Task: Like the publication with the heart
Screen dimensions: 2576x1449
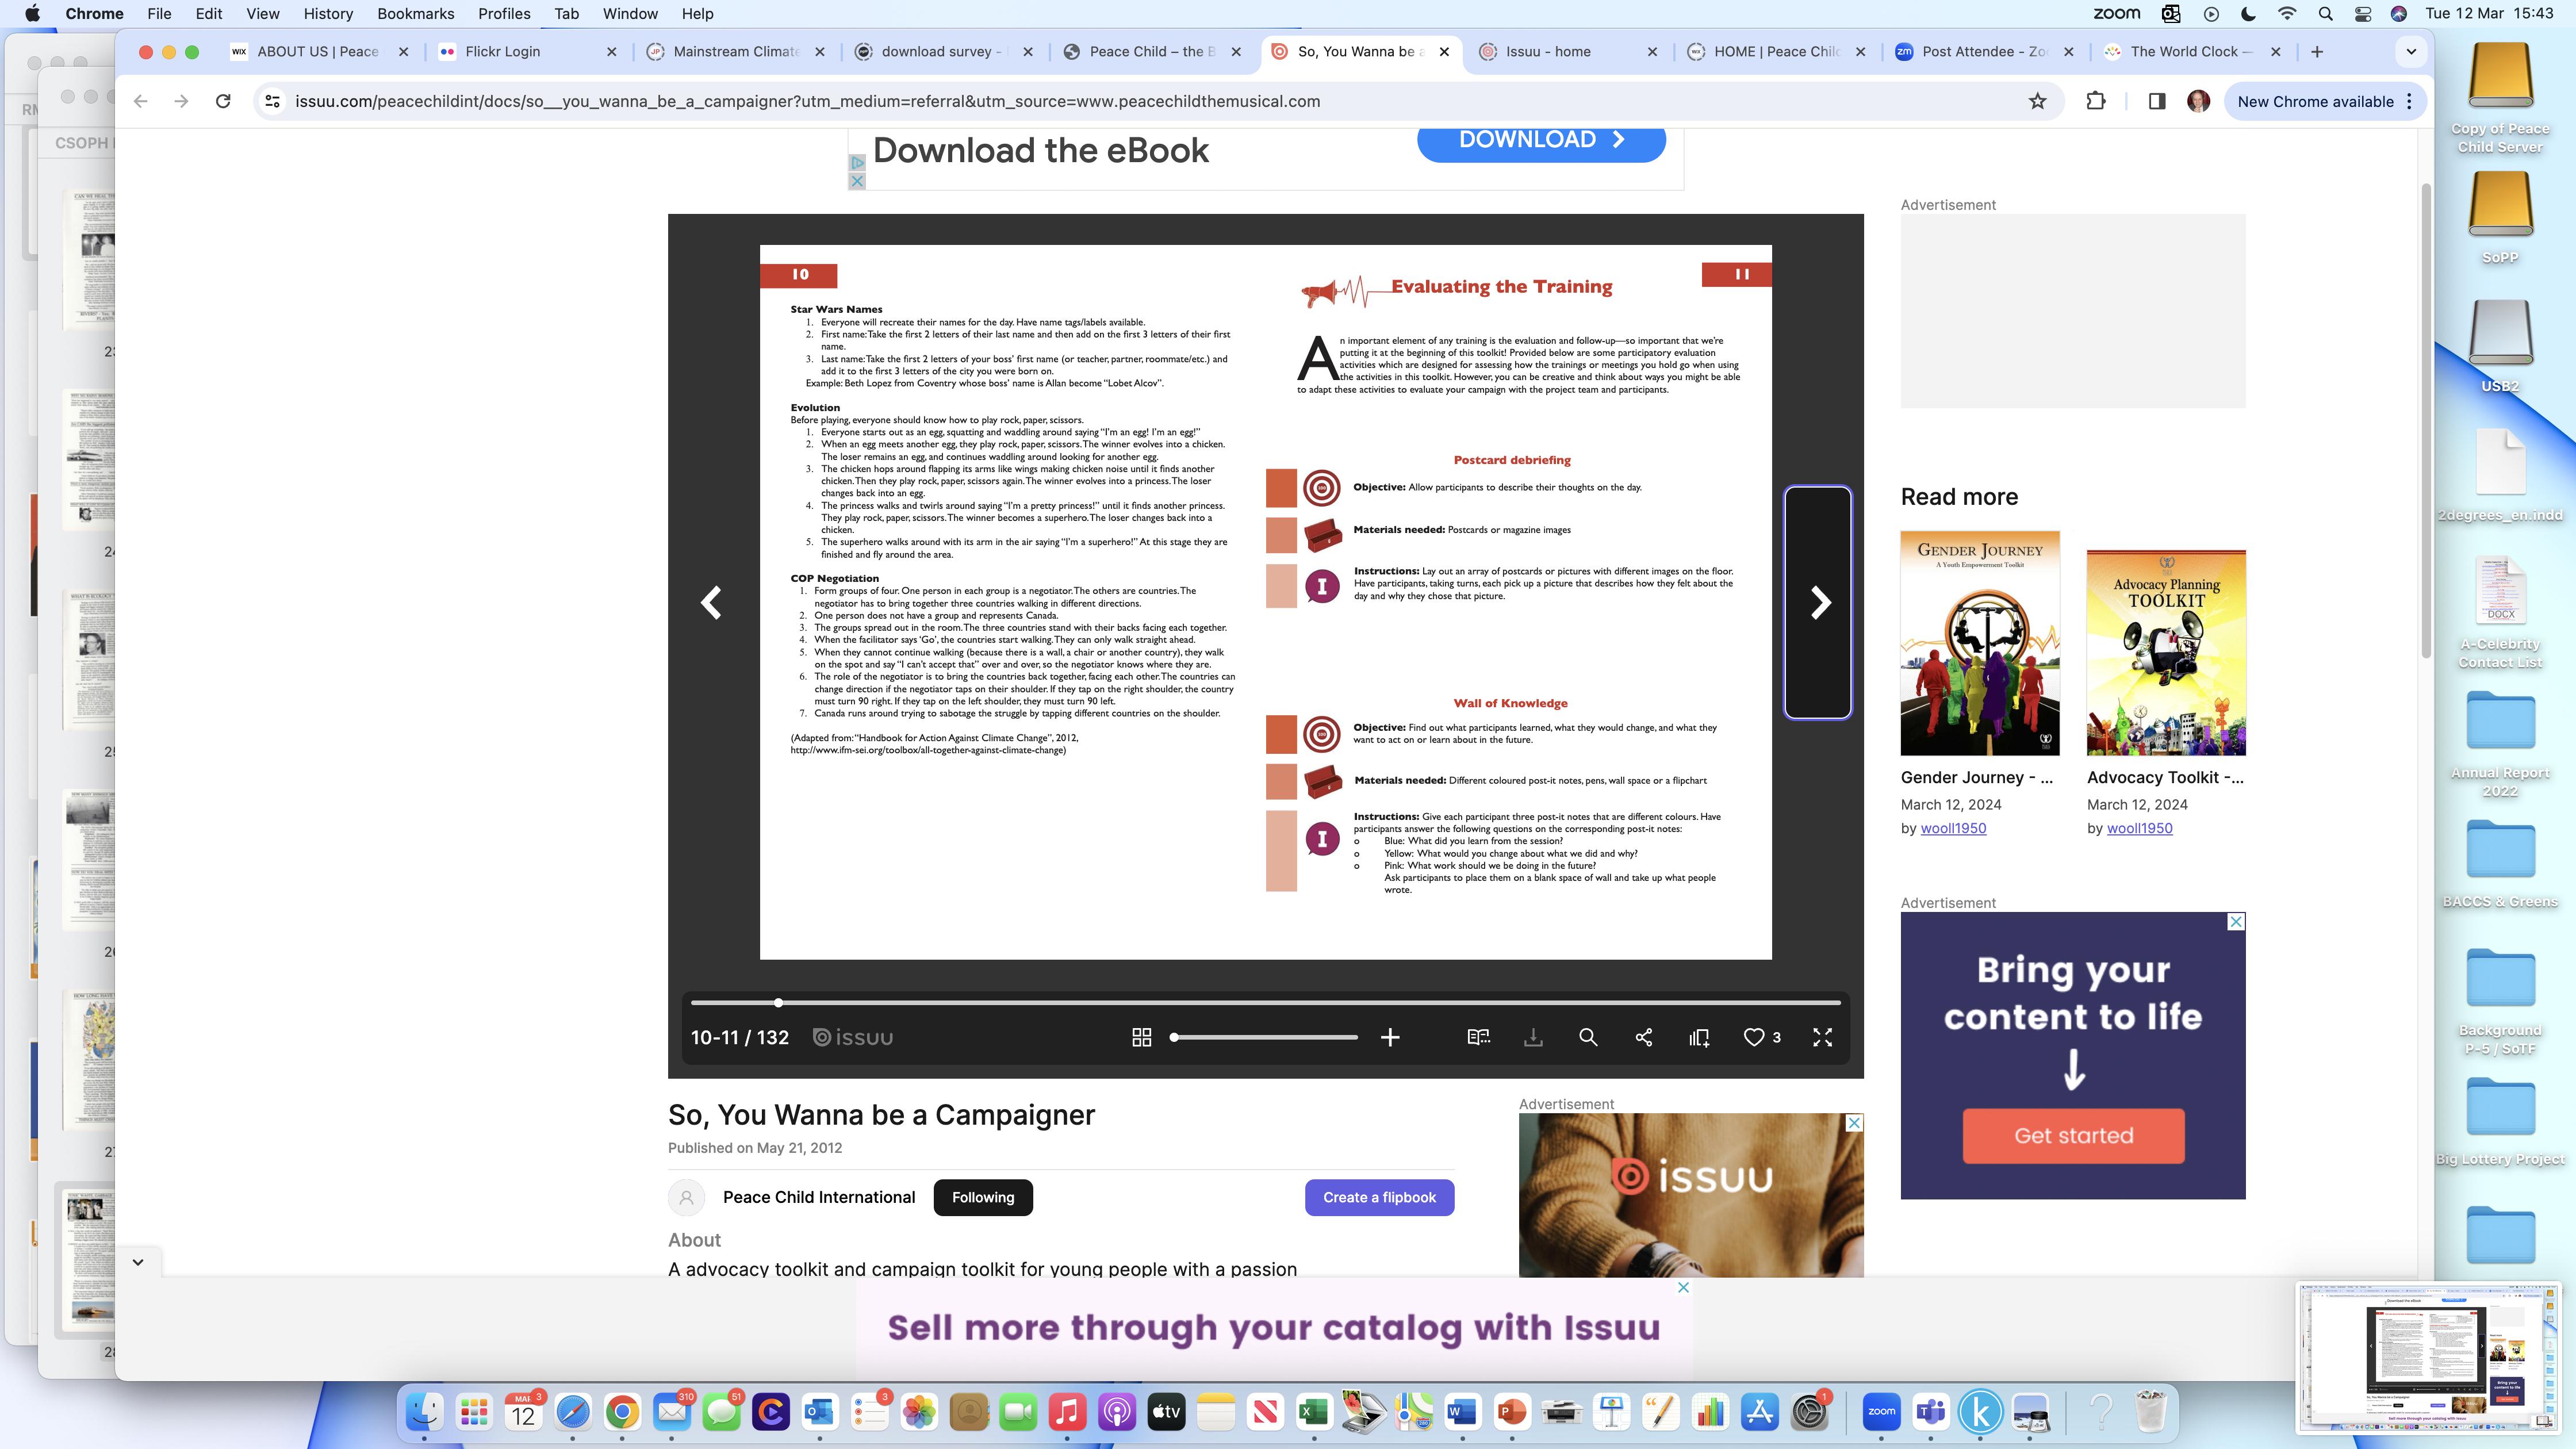Action: click(1754, 1037)
